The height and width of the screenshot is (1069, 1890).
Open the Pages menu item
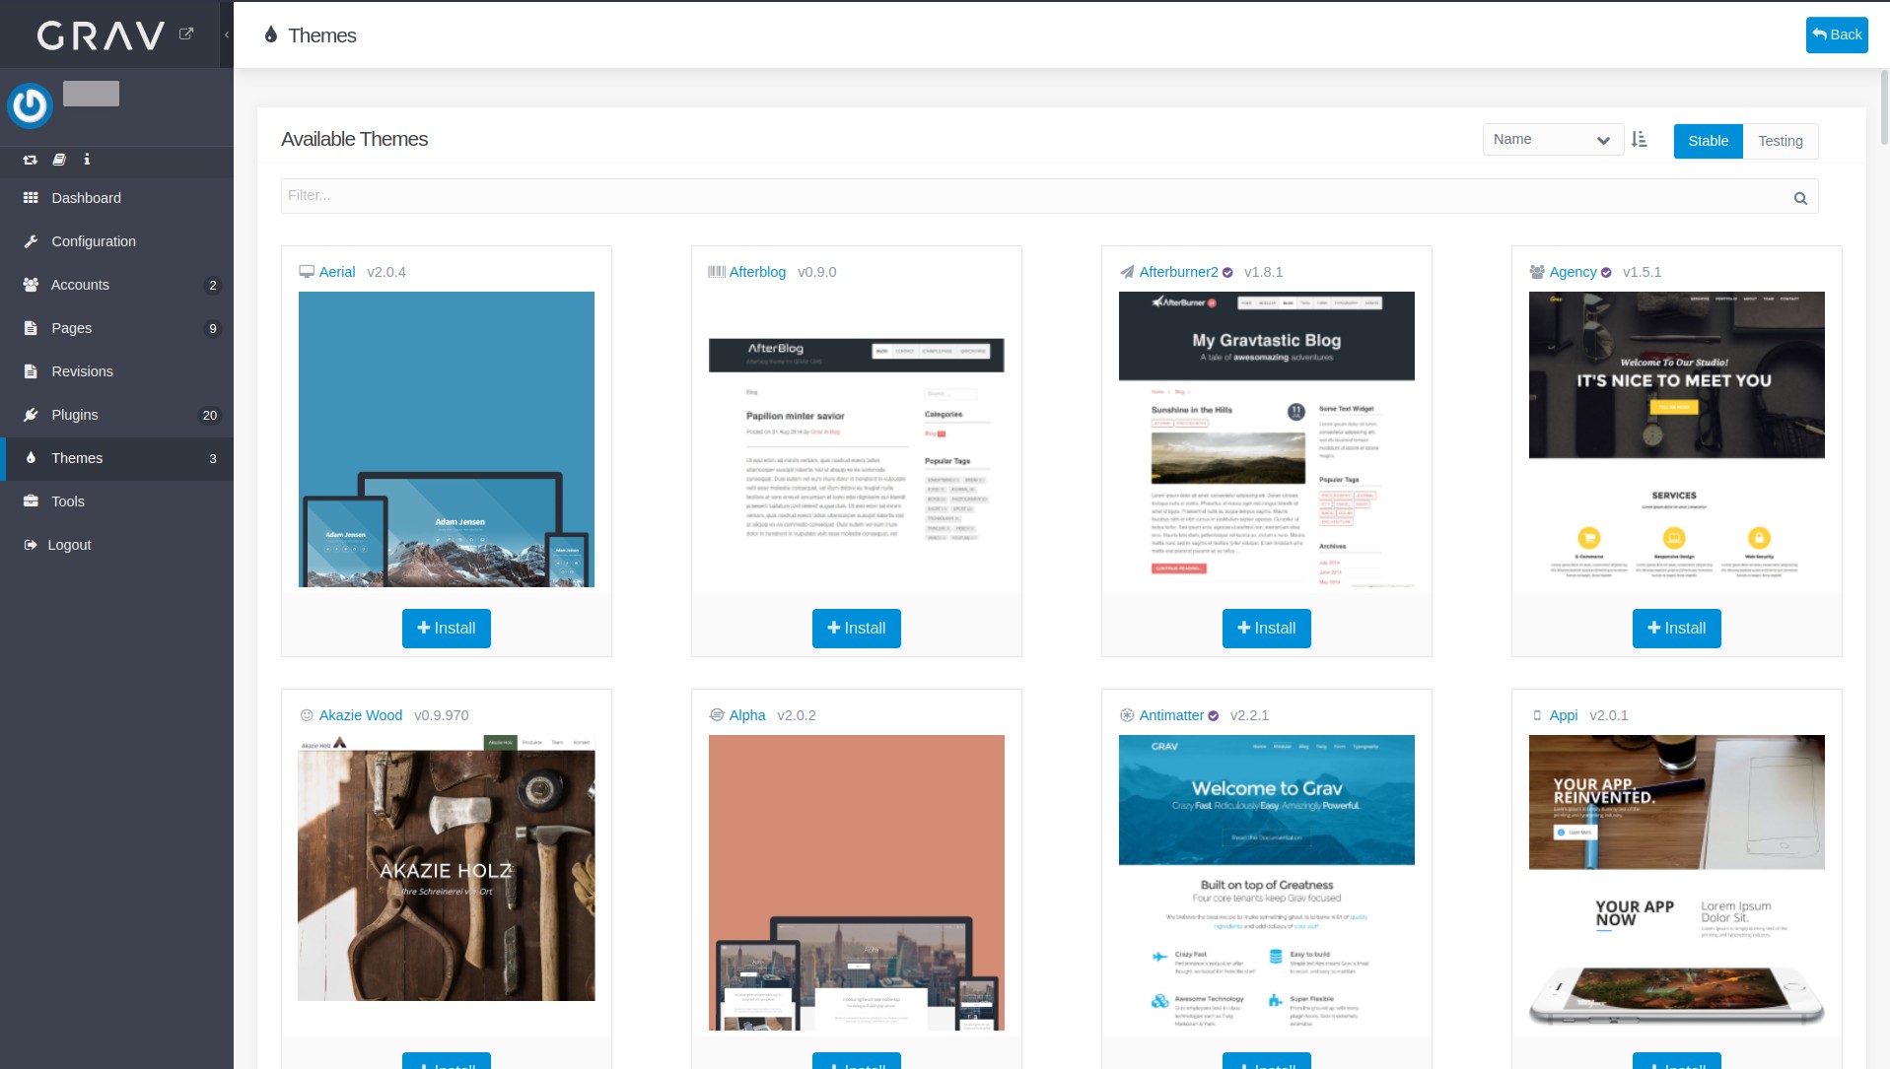(x=71, y=328)
